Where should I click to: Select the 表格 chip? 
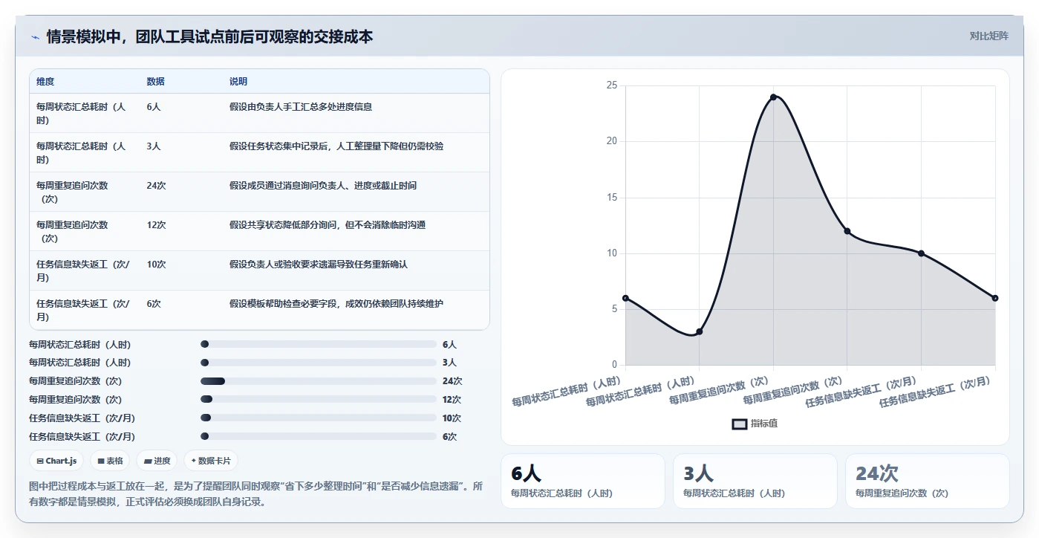pos(110,461)
